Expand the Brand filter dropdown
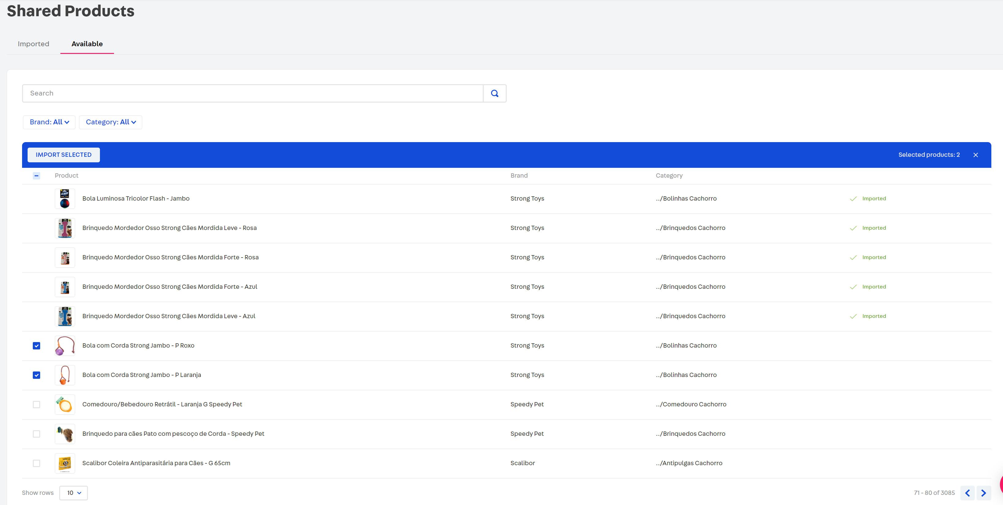Viewport: 1003px width, 505px height. (49, 122)
